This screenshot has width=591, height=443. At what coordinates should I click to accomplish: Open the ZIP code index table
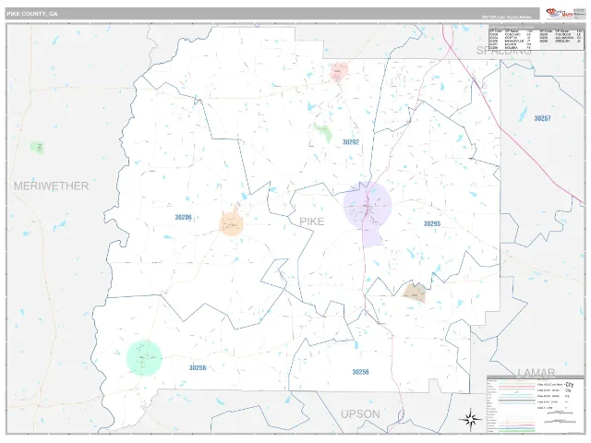[537, 37]
